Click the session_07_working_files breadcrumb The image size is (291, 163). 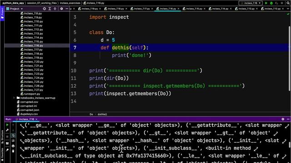point(42,3)
